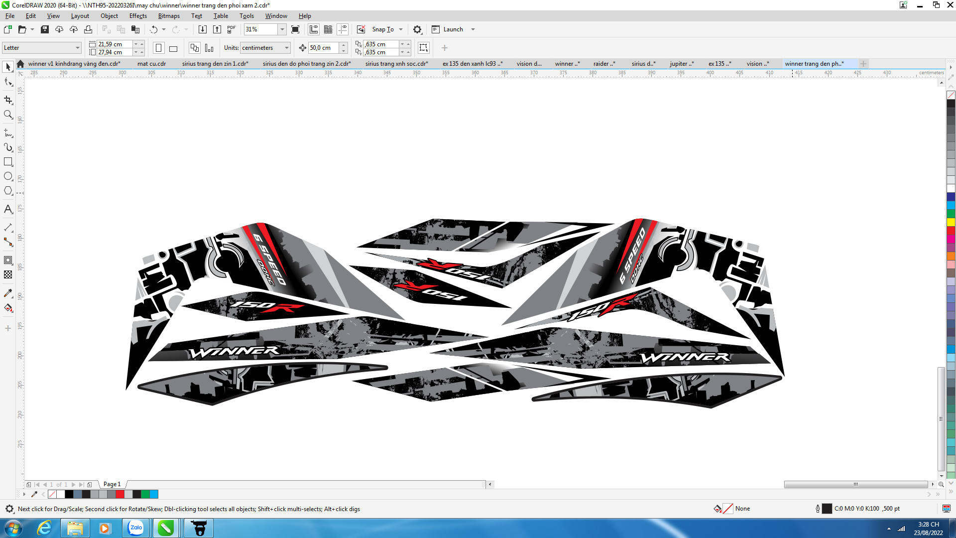Open the zoom level dropdown
956x538 pixels.
282,29
